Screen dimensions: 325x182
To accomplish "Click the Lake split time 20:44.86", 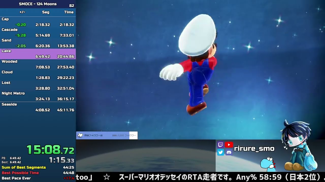I will tap(66, 57).
